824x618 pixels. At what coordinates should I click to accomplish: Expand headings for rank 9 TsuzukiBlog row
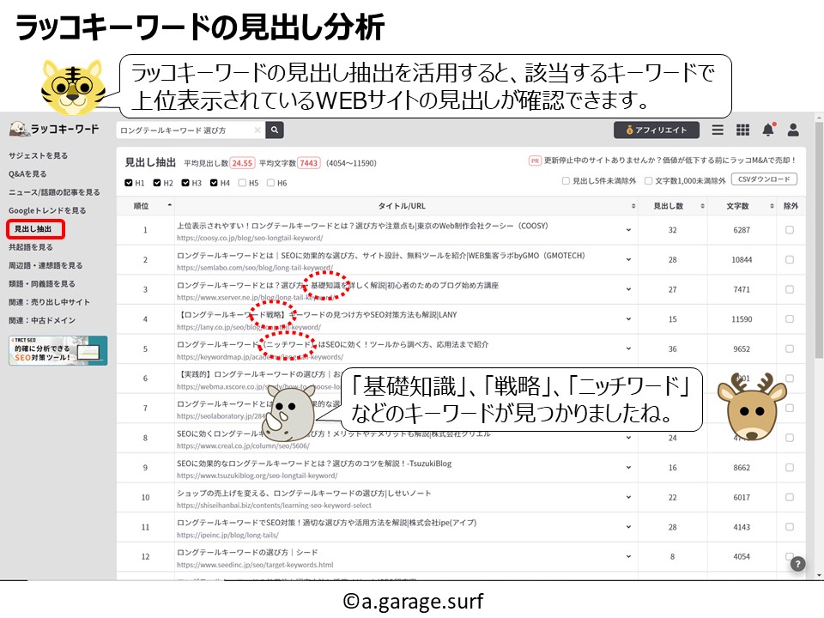click(x=628, y=467)
